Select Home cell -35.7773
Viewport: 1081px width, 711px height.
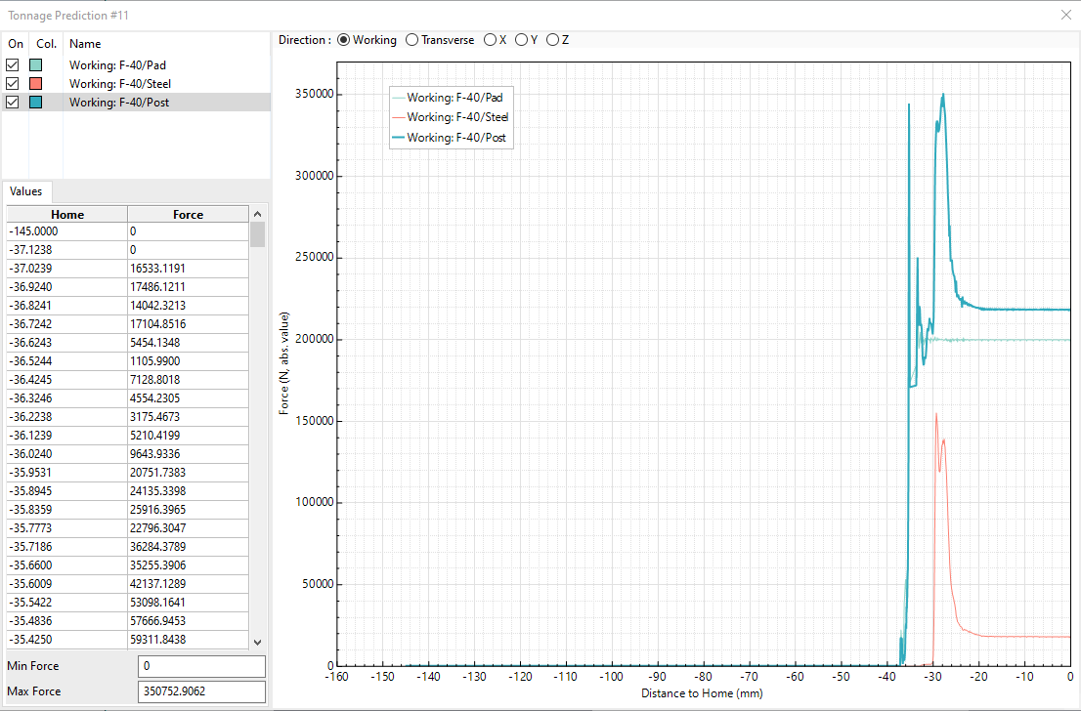(67, 529)
